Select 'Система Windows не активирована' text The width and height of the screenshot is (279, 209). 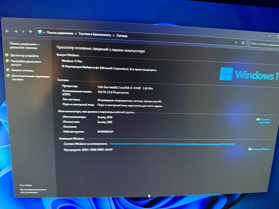click(85, 144)
